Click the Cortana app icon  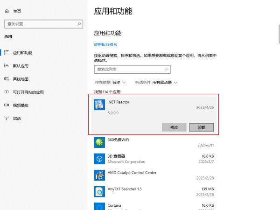click(x=99, y=206)
